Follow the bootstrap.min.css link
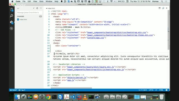 [117, 33]
